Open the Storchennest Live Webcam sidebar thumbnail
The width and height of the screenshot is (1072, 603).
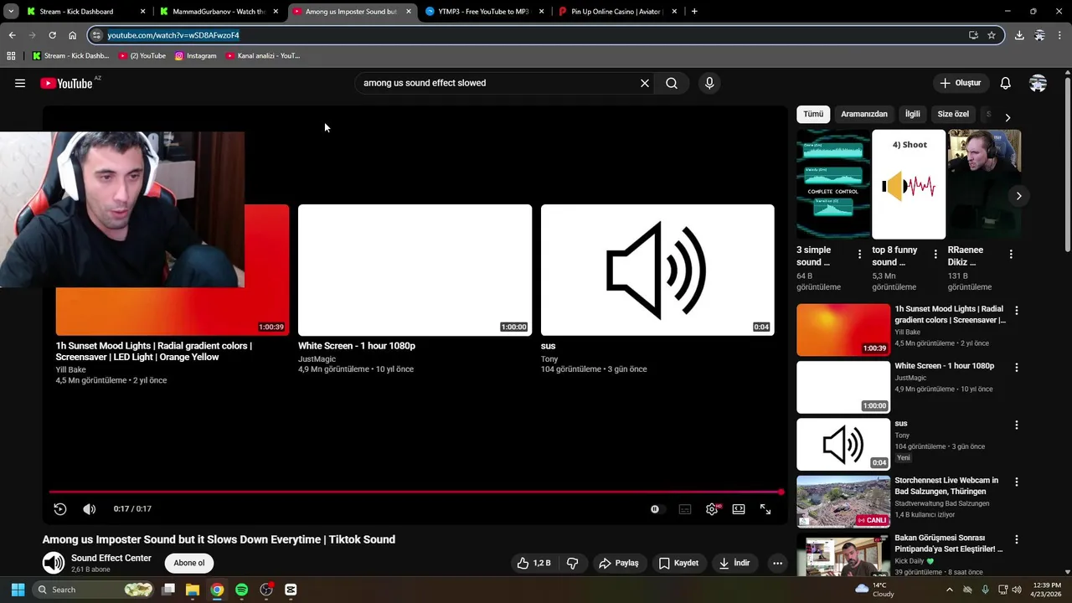[843, 502]
